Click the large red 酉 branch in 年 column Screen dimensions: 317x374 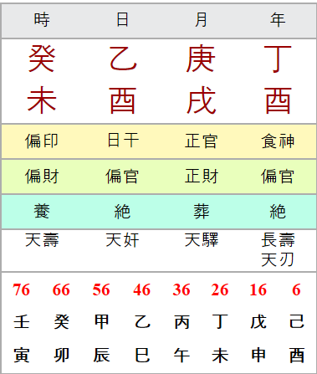tap(278, 100)
